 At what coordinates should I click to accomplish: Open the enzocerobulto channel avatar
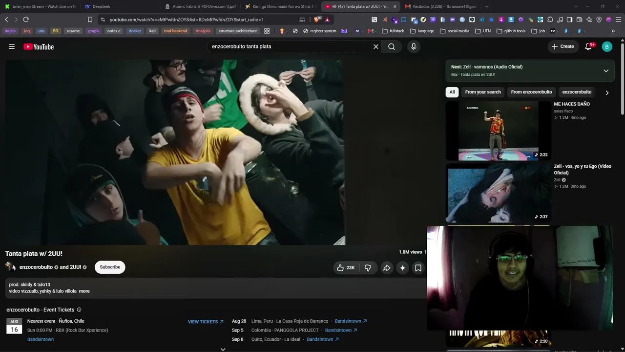(10, 267)
